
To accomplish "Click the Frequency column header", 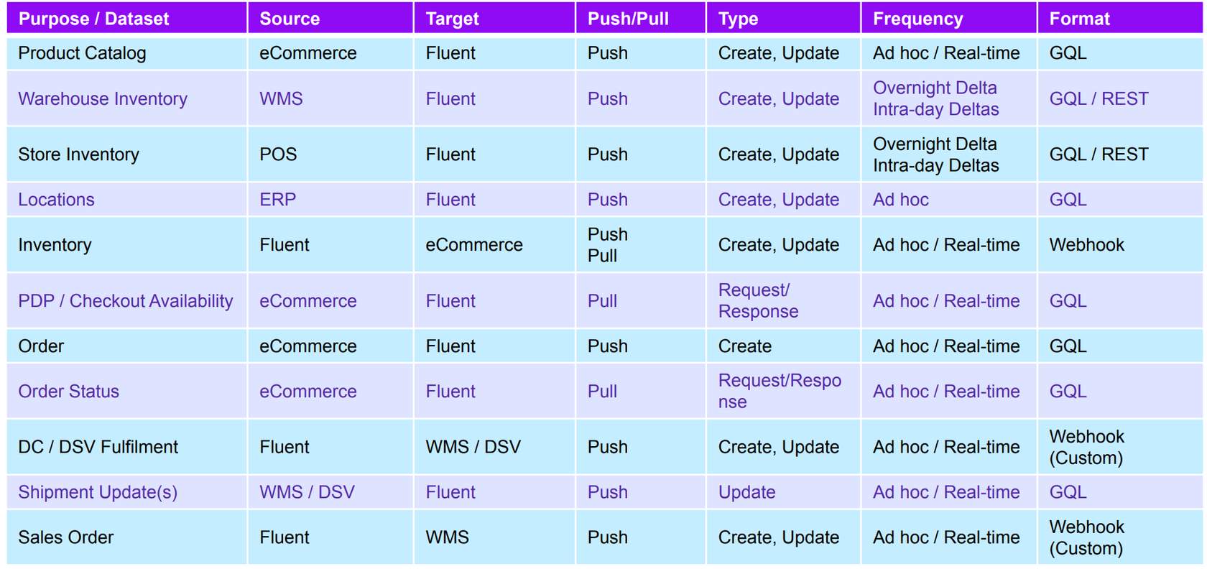I will [917, 19].
